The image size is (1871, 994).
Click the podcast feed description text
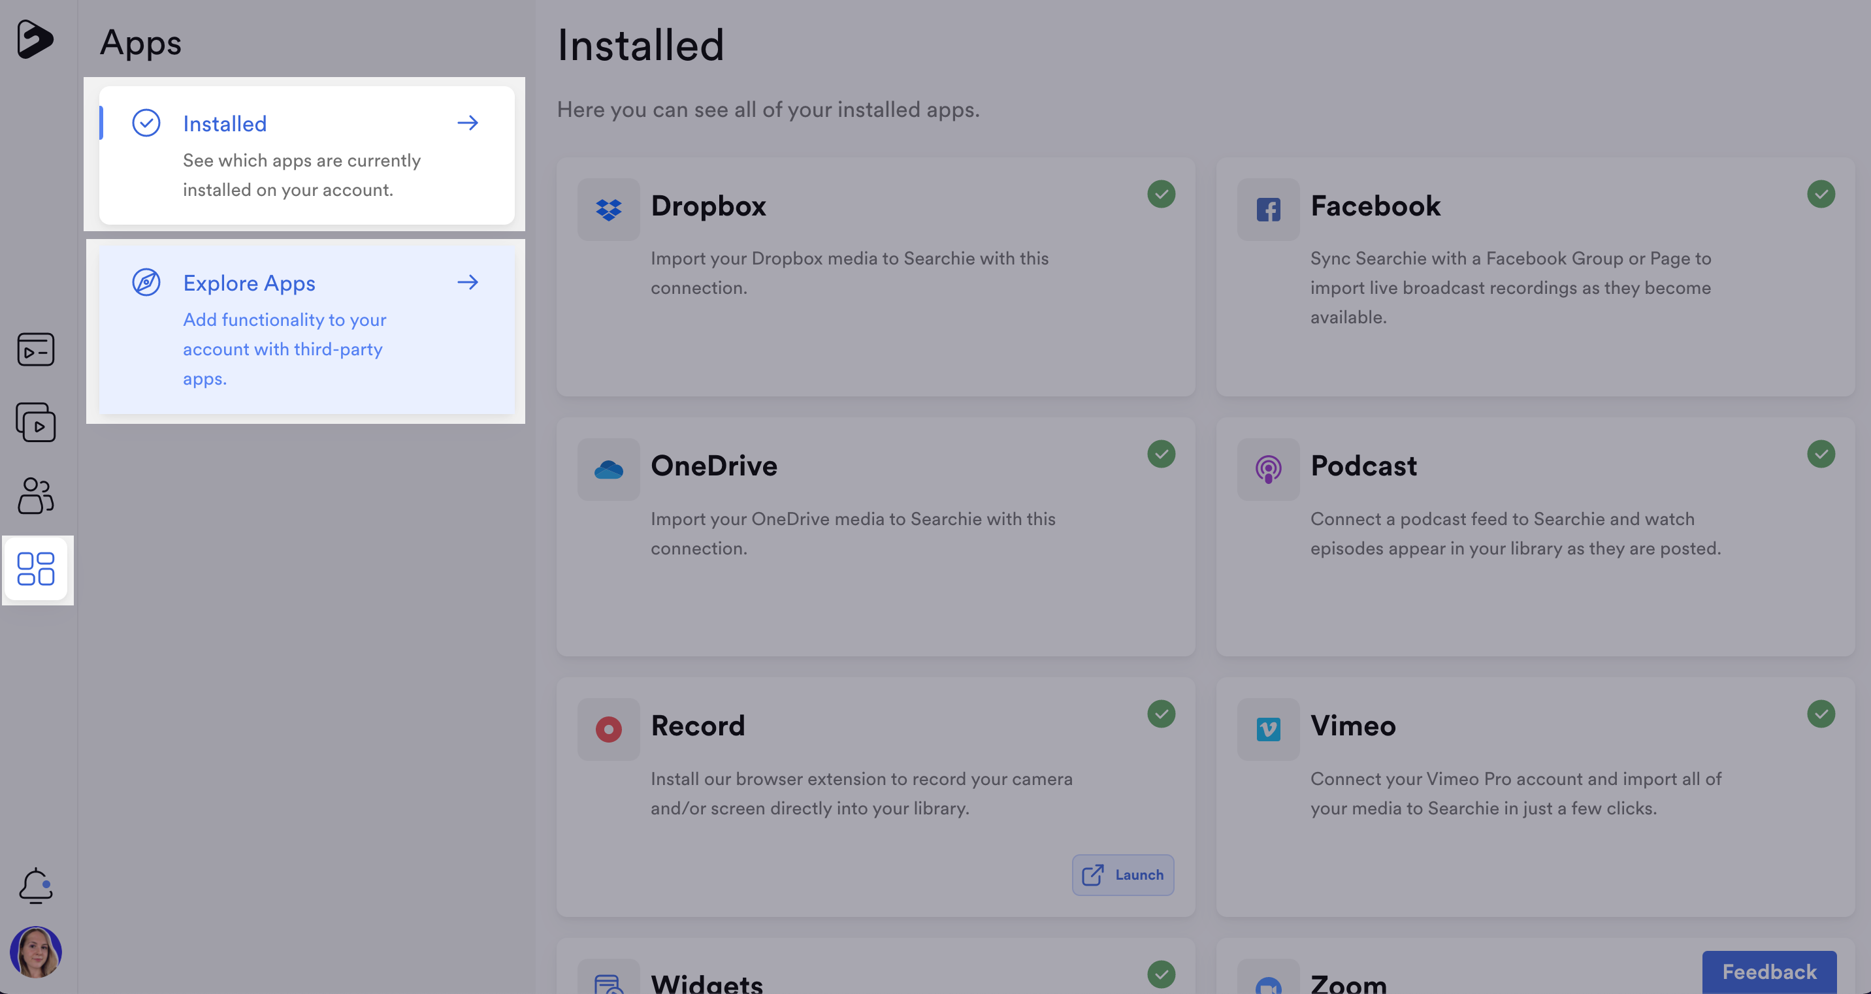(x=1516, y=534)
